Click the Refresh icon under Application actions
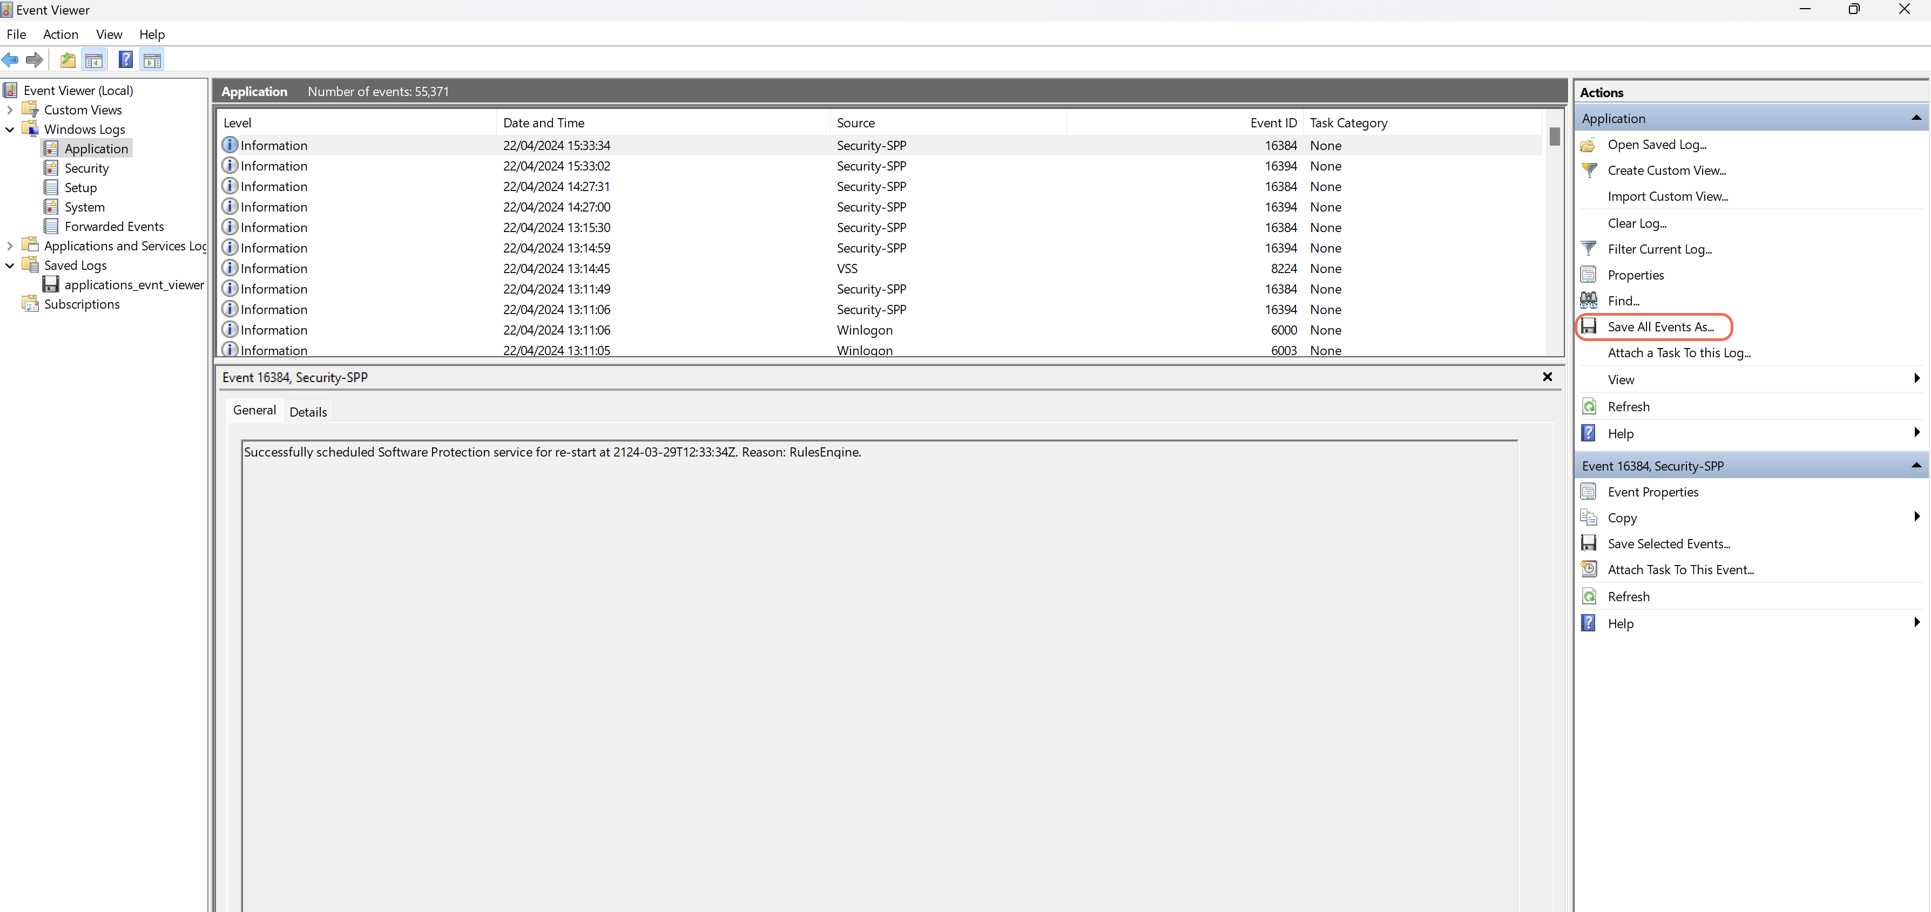 (1589, 406)
